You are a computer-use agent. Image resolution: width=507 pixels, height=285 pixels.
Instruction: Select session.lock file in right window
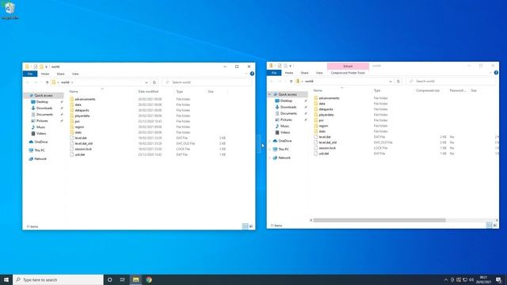[x=327, y=148]
